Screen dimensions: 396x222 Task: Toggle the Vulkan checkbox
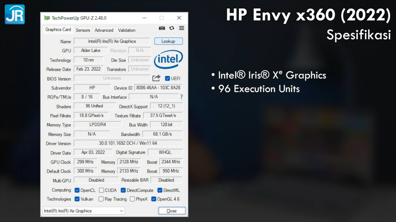pyautogui.click(x=77, y=199)
